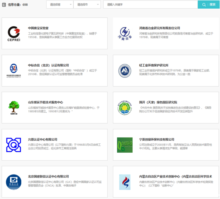Image resolution: width=220 pixels, height=199 pixels.
Task: Click the 请输入关键字 search input field
Action: click(x=150, y=4)
